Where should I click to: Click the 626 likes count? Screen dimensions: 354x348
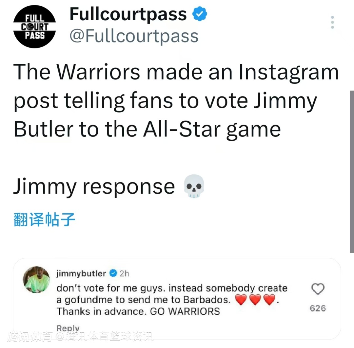pyautogui.click(x=318, y=308)
